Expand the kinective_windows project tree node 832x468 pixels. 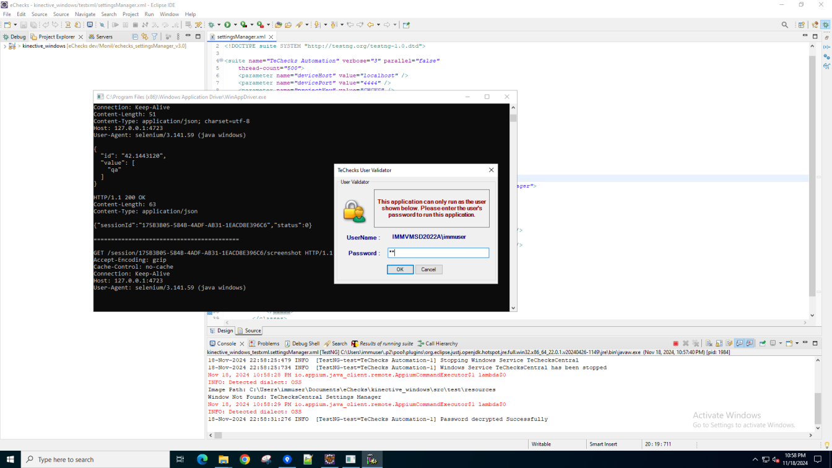point(5,46)
